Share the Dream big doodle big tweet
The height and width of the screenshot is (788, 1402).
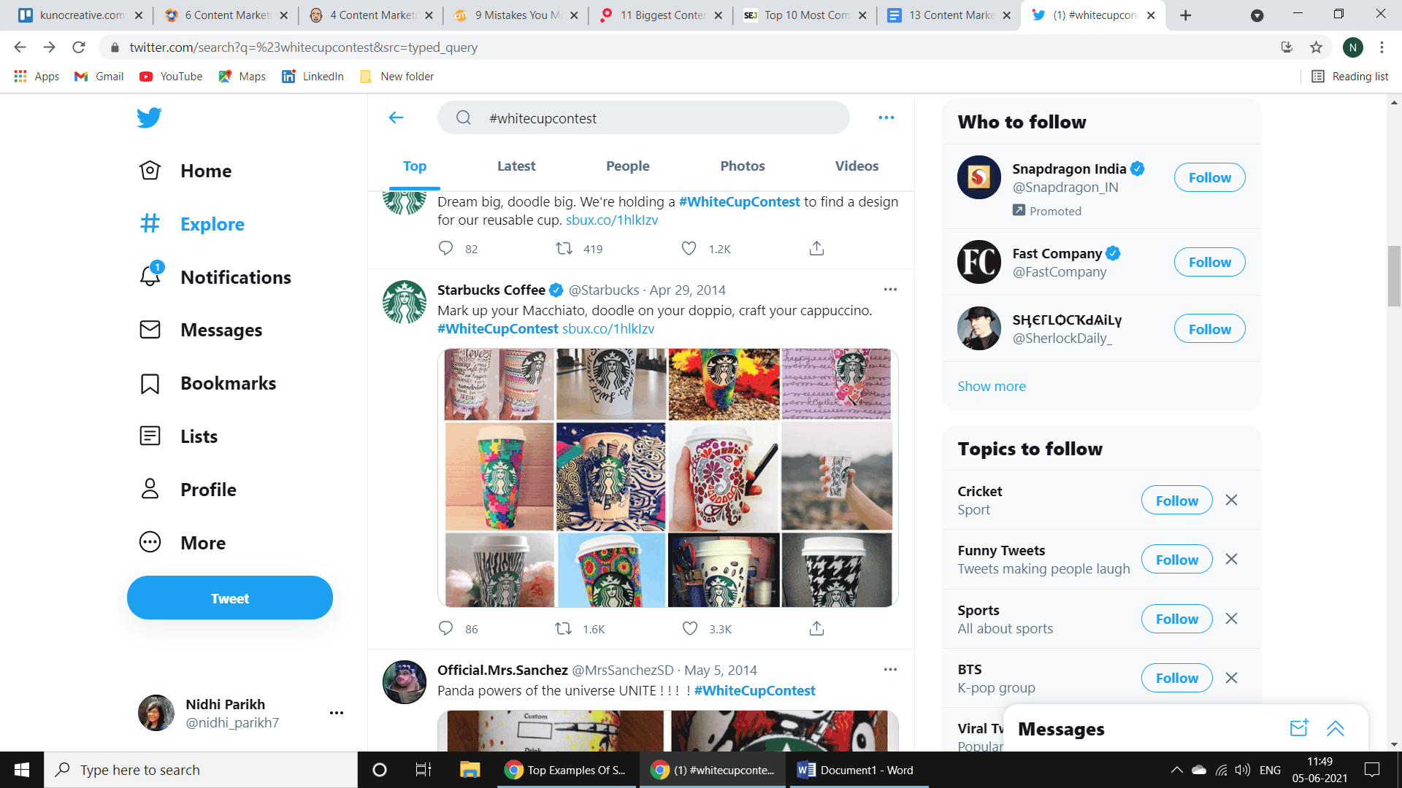pos(816,248)
